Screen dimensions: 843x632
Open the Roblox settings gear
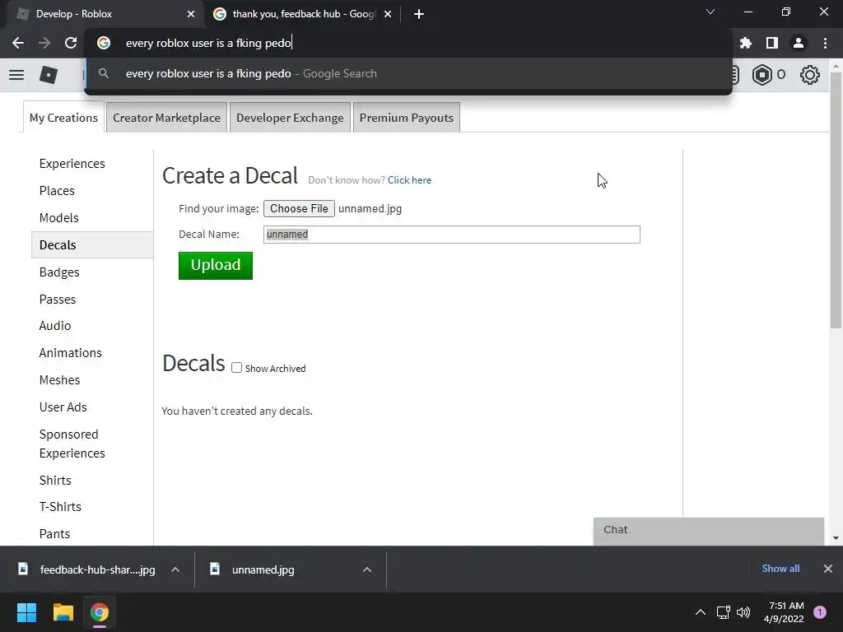pyautogui.click(x=810, y=75)
